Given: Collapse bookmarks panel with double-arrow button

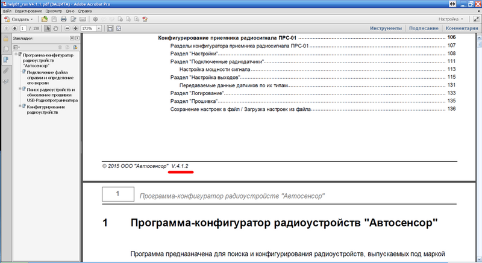Looking at the screenshot, I should (x=72, y=38).
